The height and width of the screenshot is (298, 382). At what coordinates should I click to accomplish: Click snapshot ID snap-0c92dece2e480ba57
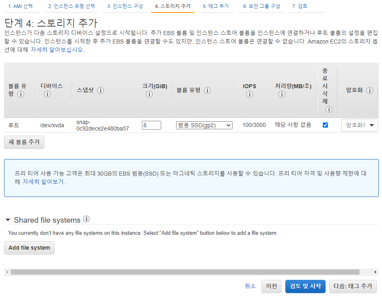coord(103,125)
